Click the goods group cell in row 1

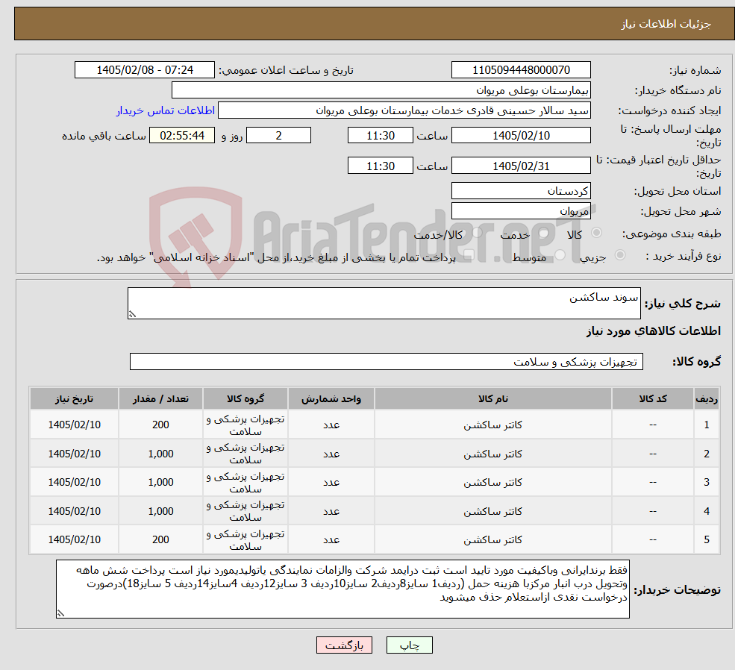coord(245,425)
